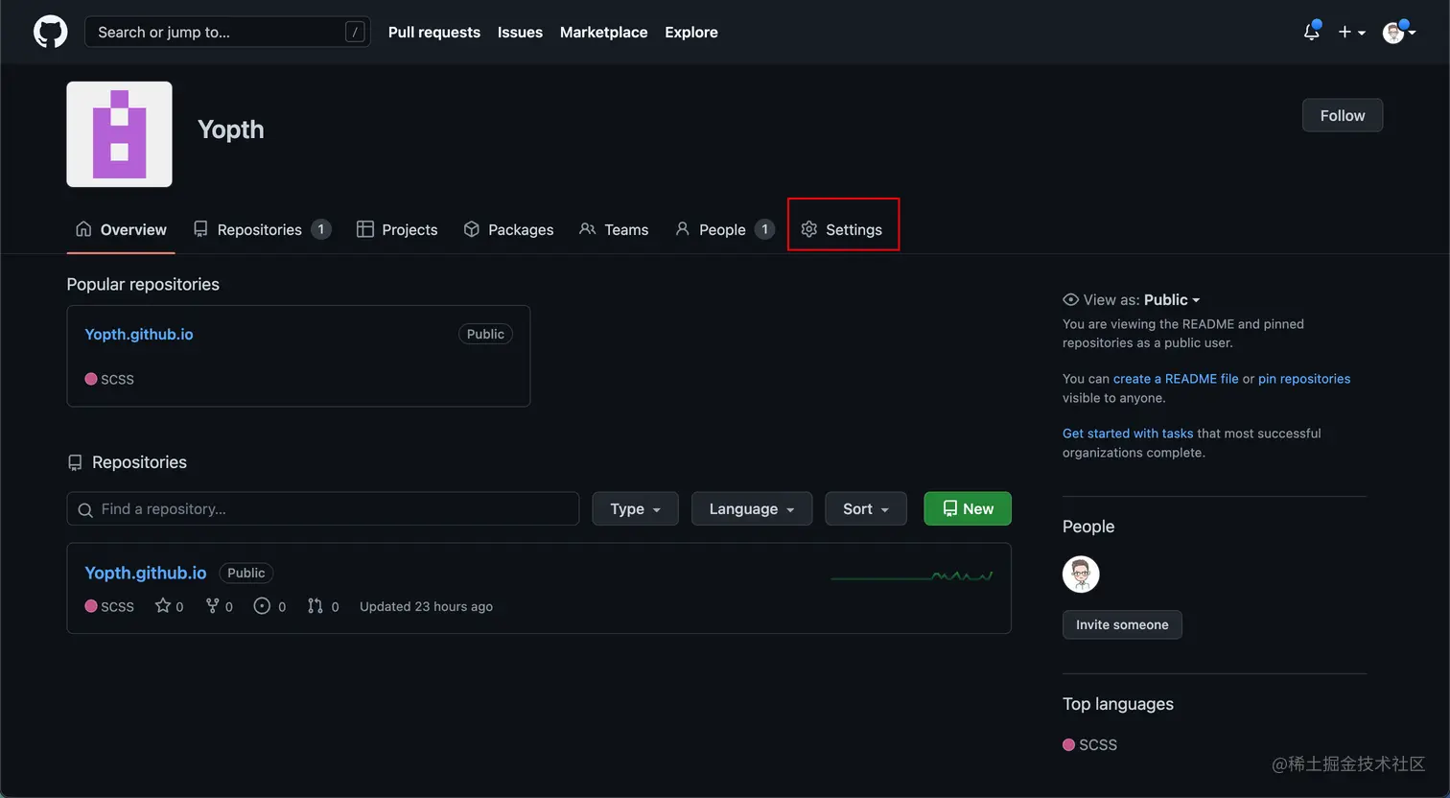Open the GitHub home logo

click(x=51, y=32)
